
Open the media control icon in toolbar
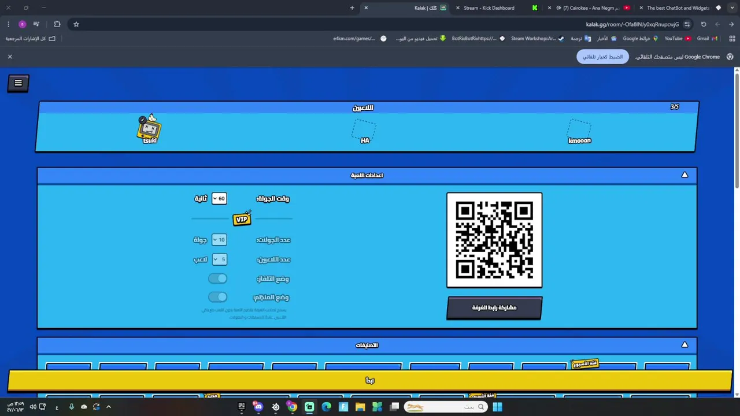(36, 24)
